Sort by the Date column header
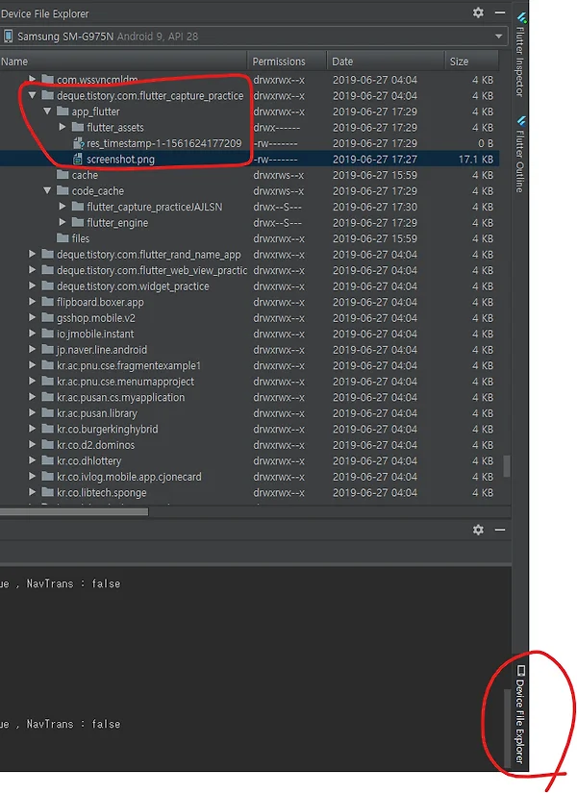 pos(386,62)
